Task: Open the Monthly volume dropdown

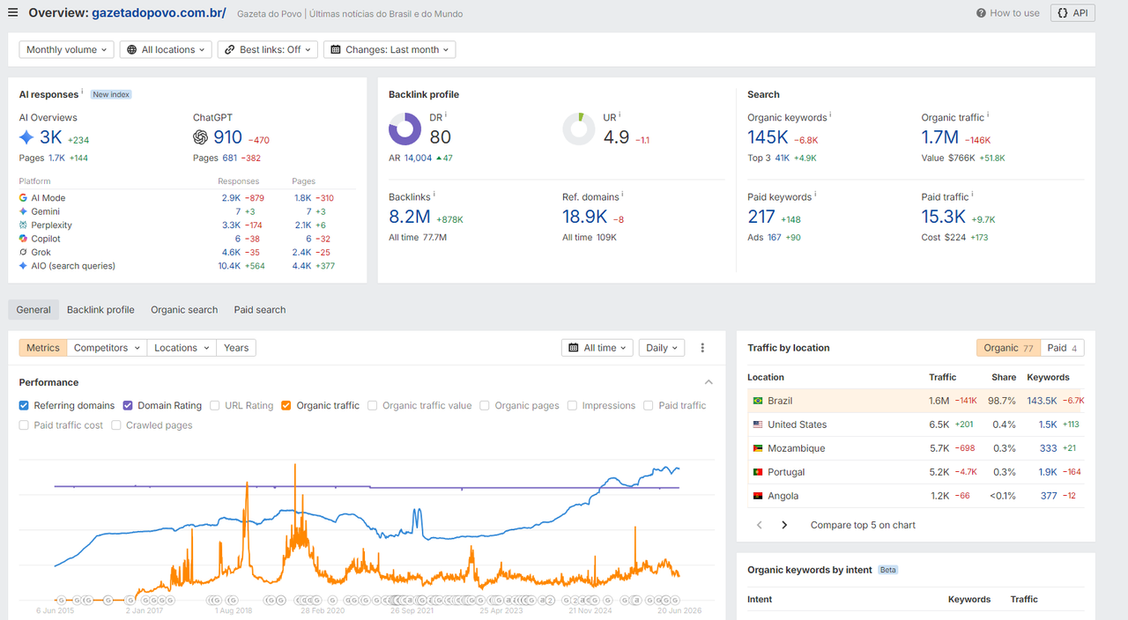Action: tap(66, 50)
